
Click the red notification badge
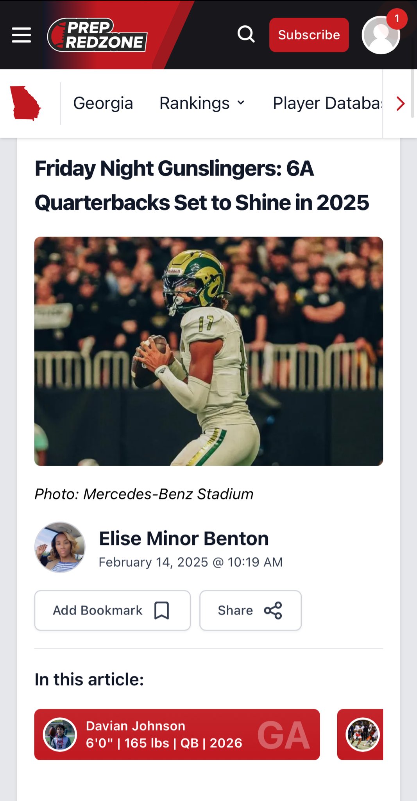click(397, 19)
